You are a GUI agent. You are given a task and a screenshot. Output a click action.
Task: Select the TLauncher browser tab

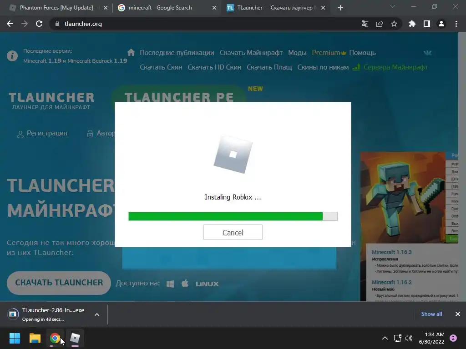275,8
